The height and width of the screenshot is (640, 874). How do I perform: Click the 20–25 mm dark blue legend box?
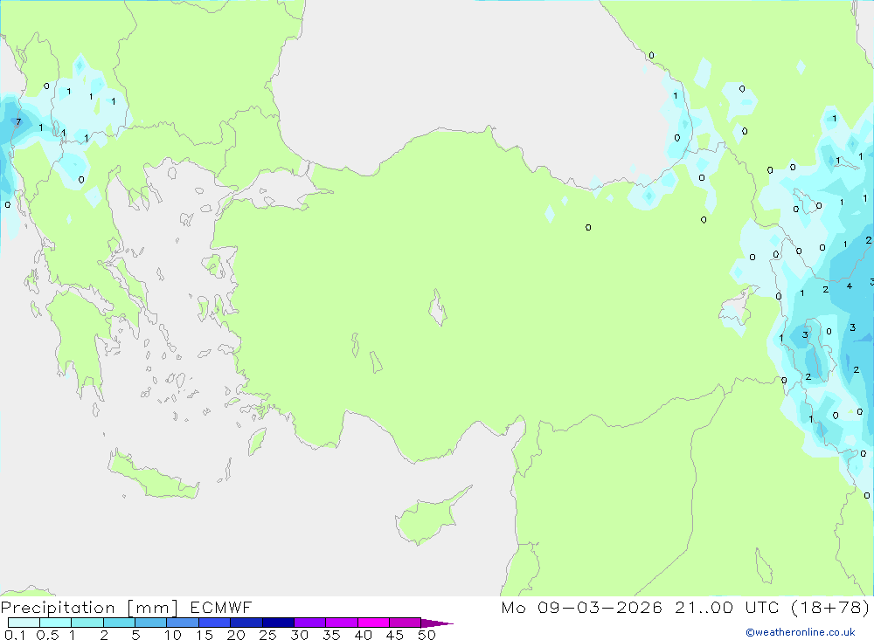pyautogui.click(x=246, y=623)
